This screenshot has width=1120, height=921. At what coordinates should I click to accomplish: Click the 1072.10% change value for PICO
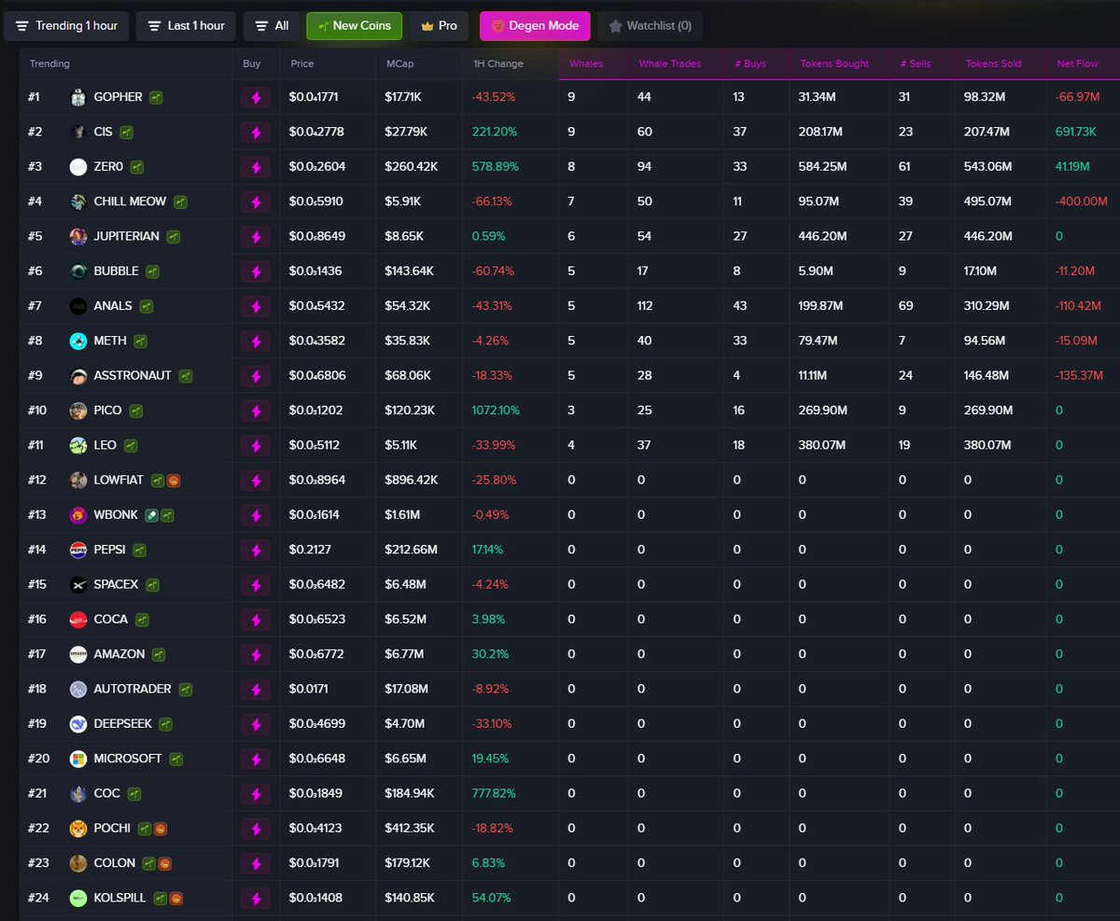coord(497,411)
